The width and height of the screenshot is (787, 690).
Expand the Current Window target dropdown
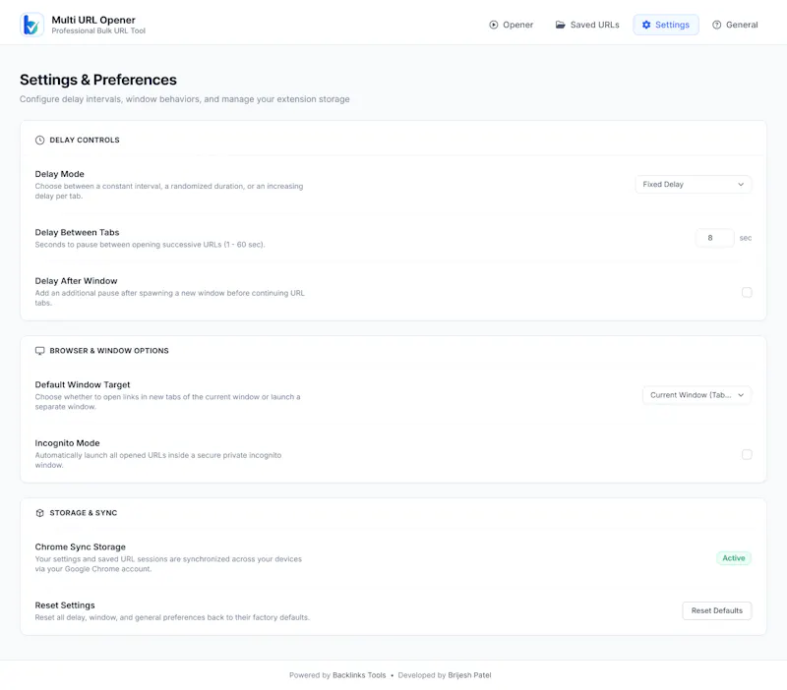pos(696,395)
